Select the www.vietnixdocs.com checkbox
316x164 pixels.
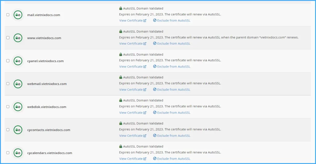point(8,38)
